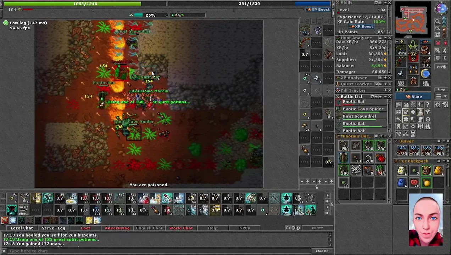Click the blue ring equipment slot

425,73
